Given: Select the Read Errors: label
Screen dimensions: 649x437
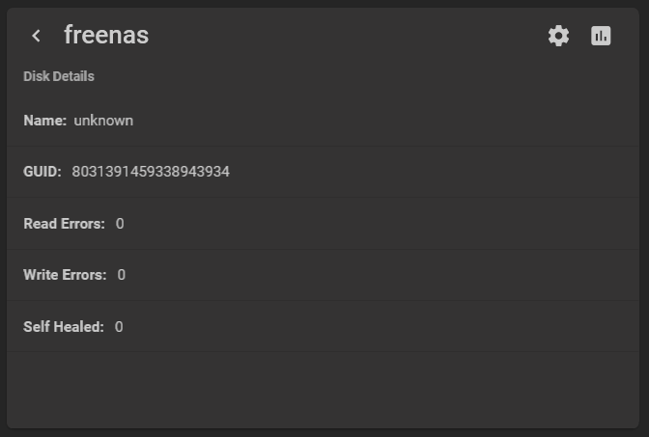Looking at the screenshot, I should 64,224.
